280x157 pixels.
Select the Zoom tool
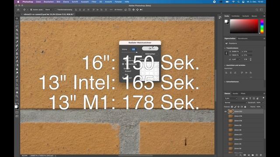coord(17,96)
